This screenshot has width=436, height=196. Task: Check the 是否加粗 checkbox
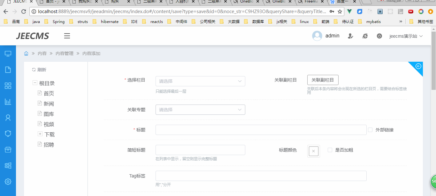(330, 150)
